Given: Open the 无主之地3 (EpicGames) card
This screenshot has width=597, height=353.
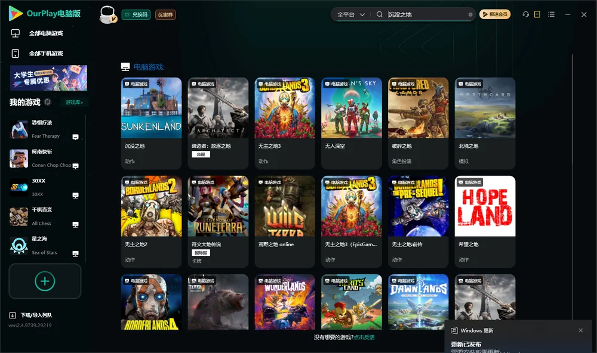Looking at the screenshot, I should (352, 222).
